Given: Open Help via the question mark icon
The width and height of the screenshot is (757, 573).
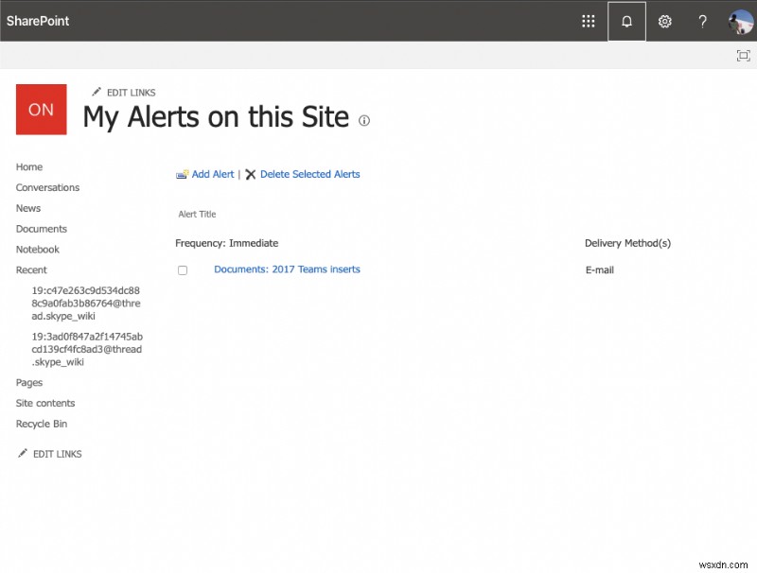Looking at the screenshot, I should coord(702,21).
